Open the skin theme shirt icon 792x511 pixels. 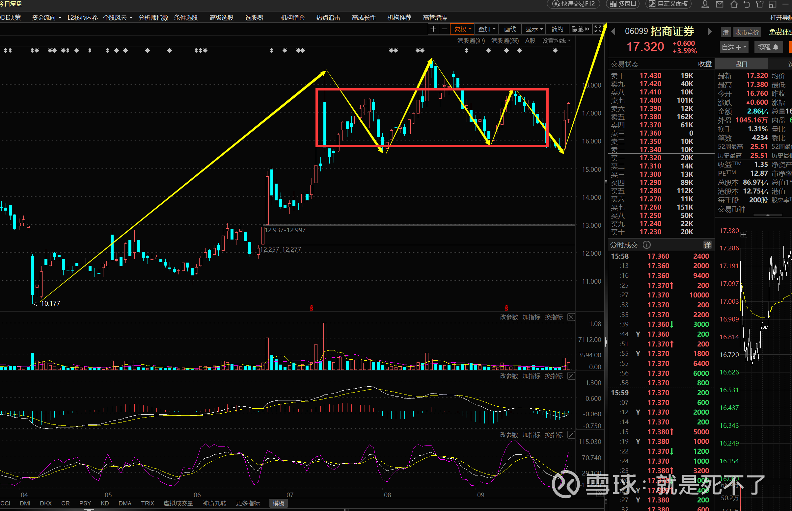(759, 4)
